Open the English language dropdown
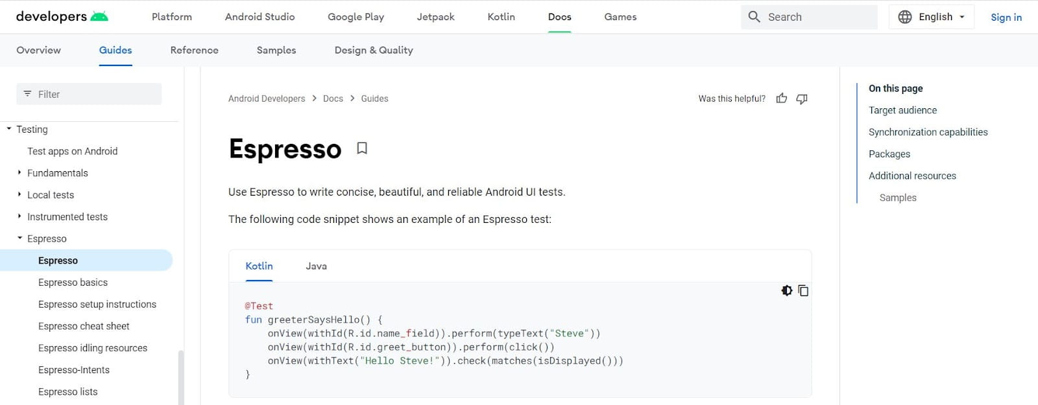 click(932, 17)
